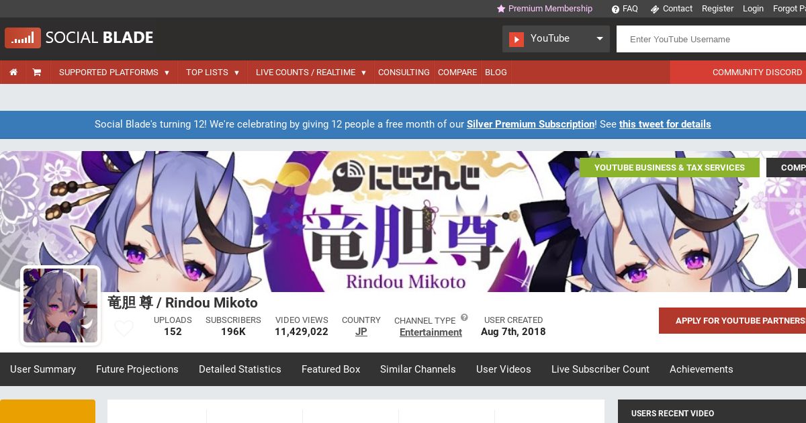Click the Premium Membership star icon

pos(501,9)
